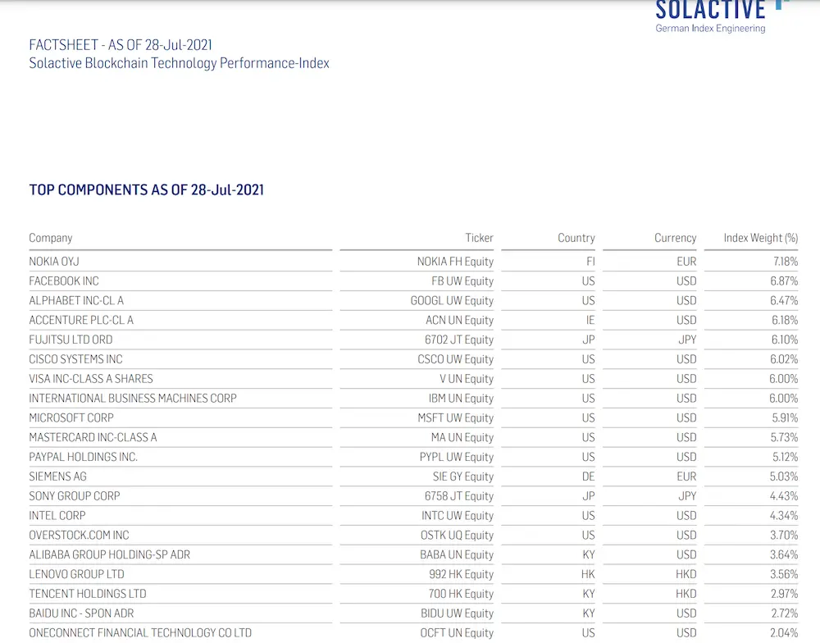Image resolution: width=820 pixels, height=643 pixels.
Task: Click the 'CSCO UW Equity' ticker
Action: pos(455,359)
